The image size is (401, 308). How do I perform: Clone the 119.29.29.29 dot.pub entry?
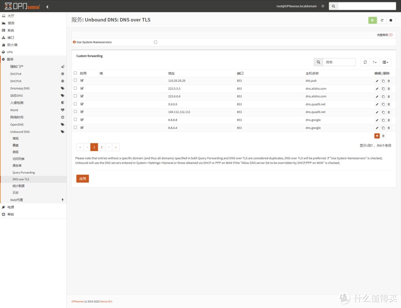click(383, 81)
